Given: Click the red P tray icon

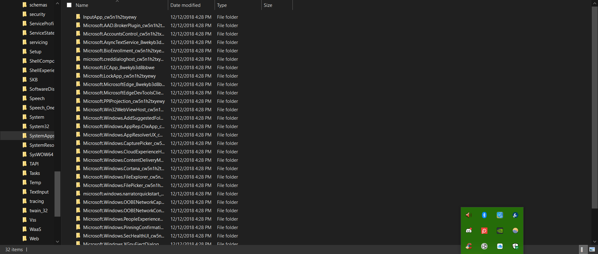Looking at the screenshot, I should pyautogui.click(x=484, y=231).
